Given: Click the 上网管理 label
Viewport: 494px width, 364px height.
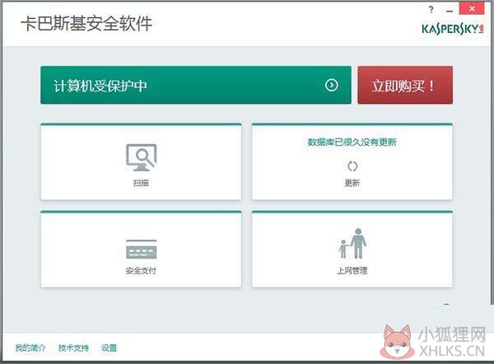Looking at the screenshot, I should pos(352,271).
